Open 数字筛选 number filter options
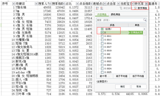Viewport: 160px width, 96px height. click(141, 8)
